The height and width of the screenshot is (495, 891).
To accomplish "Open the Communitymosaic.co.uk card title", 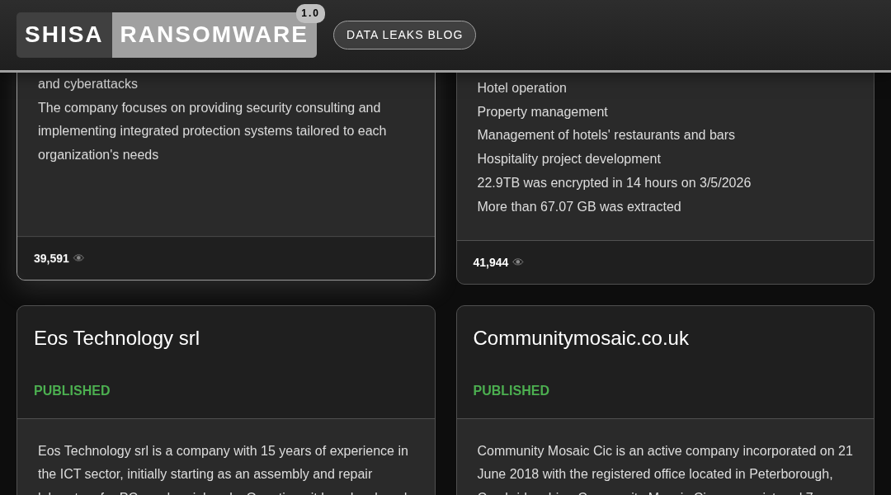I will pos(581,338).
